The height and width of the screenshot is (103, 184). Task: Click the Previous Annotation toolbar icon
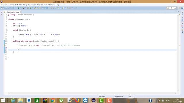pyautogui.click(x=63, y=8)
